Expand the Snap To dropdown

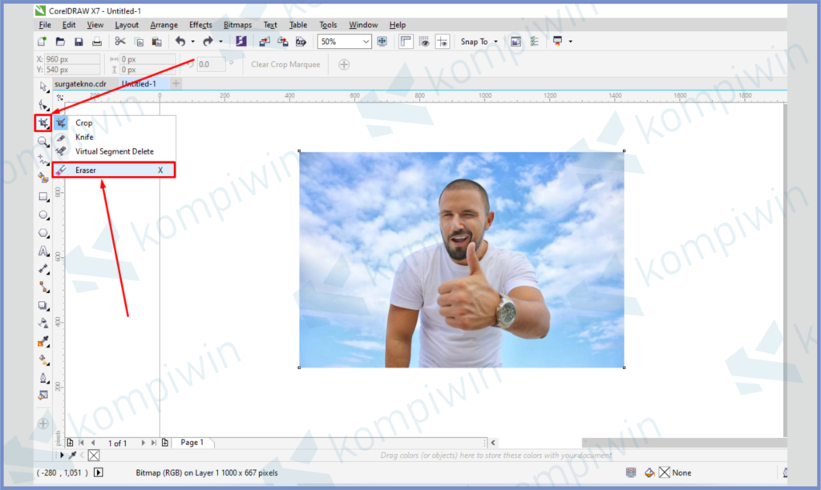point(495,42)
